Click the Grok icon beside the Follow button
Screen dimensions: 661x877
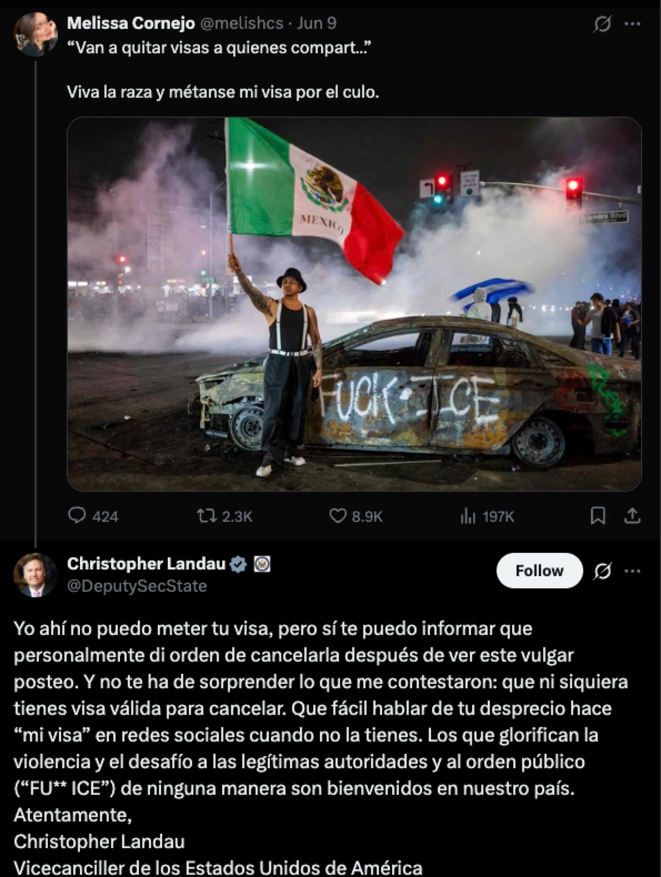pos(602,571)
